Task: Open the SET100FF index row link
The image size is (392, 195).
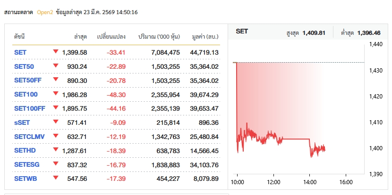Action: click(30, 108)
